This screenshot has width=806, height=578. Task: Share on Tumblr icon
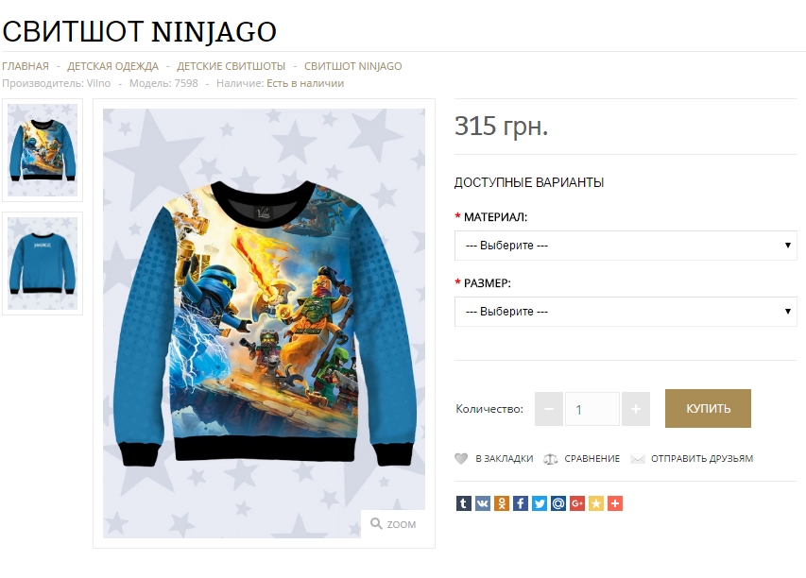[x=463, y=503]
